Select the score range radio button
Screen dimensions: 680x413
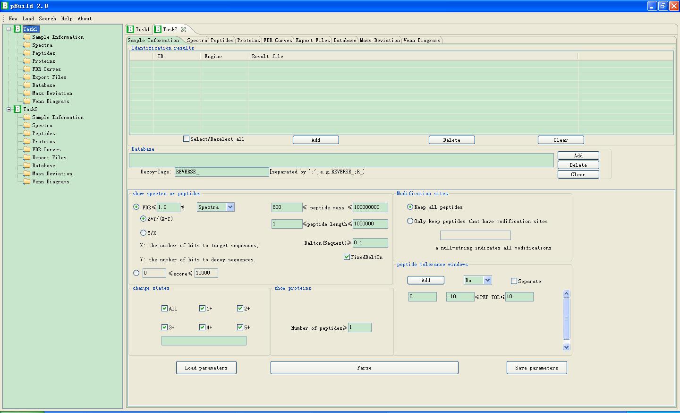(136, 273)
